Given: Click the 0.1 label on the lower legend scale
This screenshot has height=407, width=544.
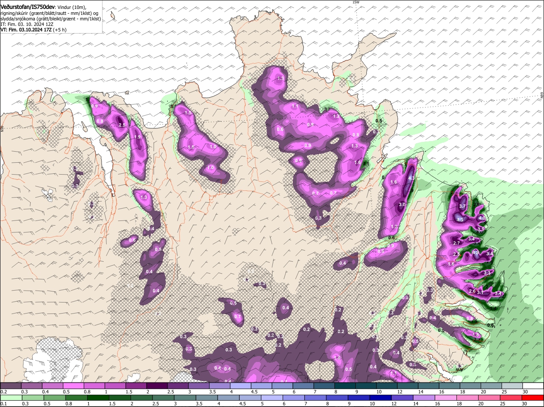Looking at the screenshot, I should (3, 404).
